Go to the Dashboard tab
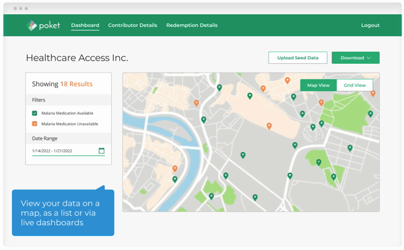The height and width of the screenshot is (250, 404). pos(85,26)
